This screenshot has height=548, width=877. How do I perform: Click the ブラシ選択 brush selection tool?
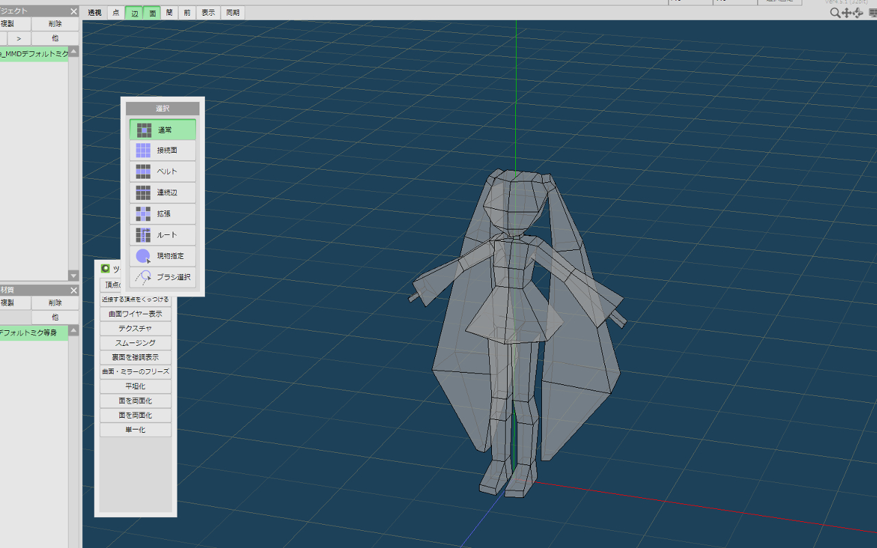[162, 277]
